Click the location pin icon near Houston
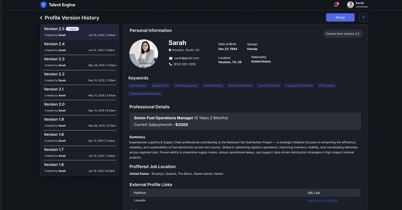The width and height of the screenshot is (402, 210). coord(170,50)
